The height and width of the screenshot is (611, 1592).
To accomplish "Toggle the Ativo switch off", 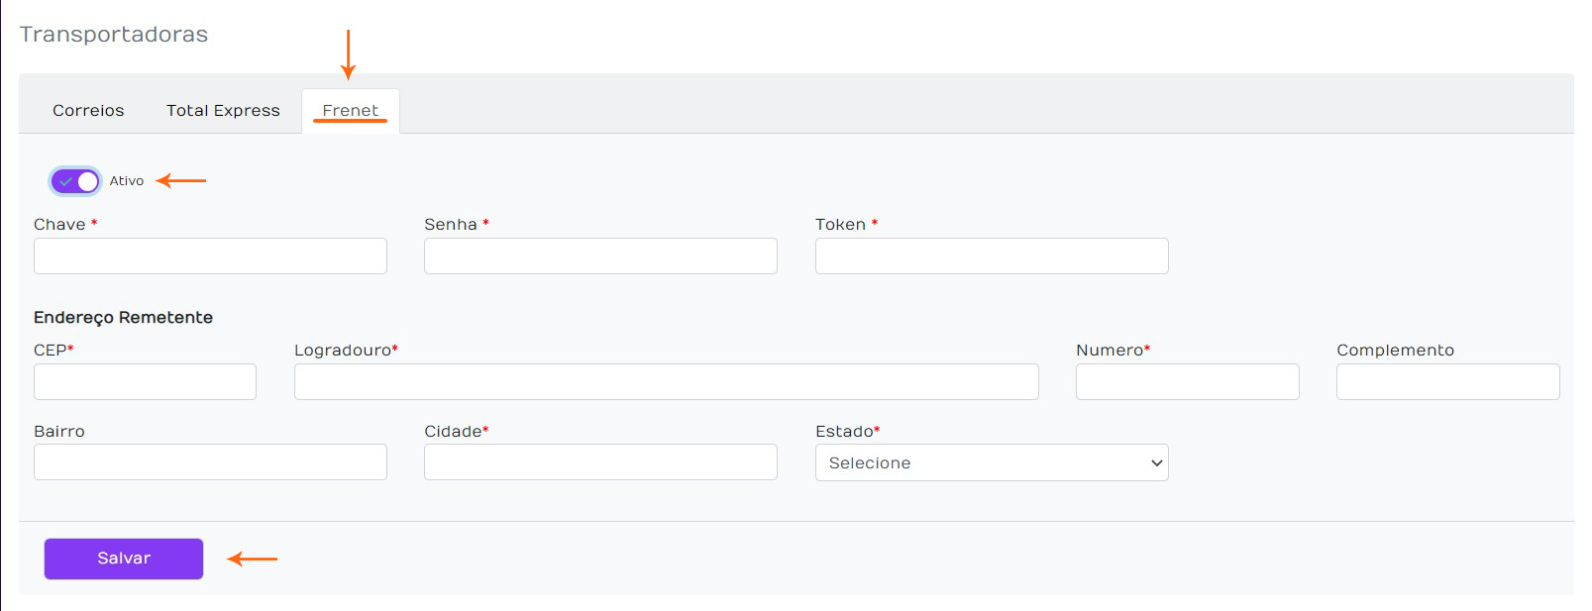I will [x=76, y=181].
